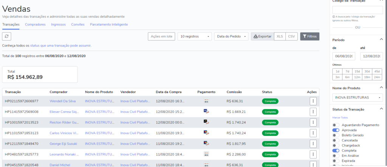Toggle the Expirada status filter
The width and height of the screenshot is (387, 167).
click(x=336, y=161)
